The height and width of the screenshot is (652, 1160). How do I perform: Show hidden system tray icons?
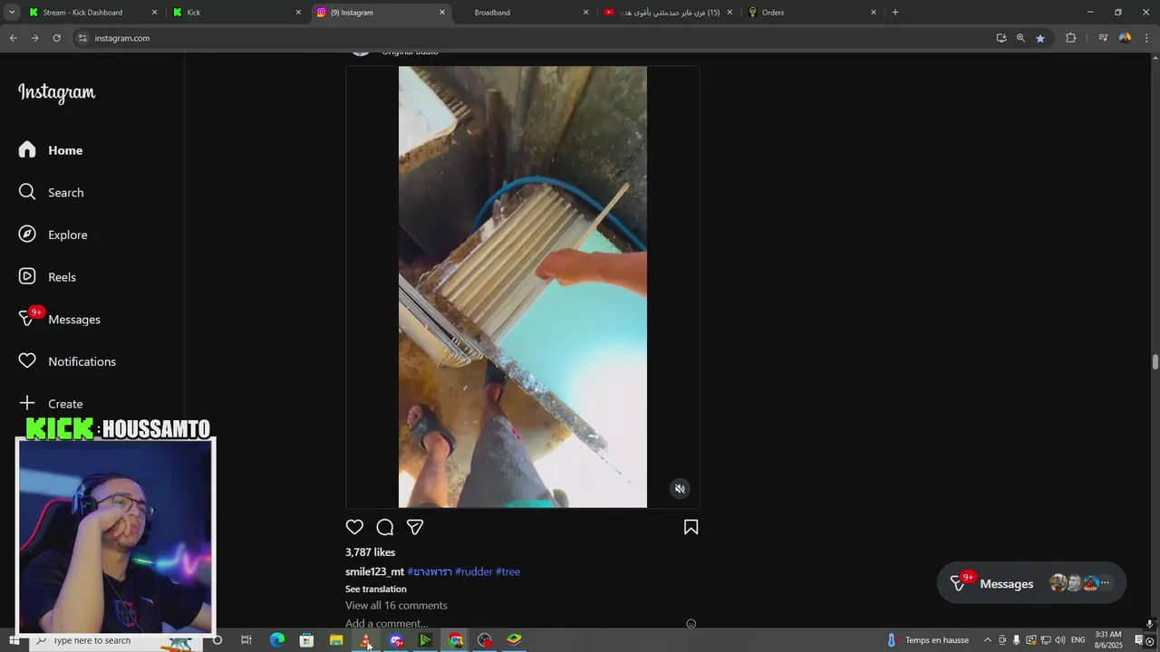(x=988, y=640)
